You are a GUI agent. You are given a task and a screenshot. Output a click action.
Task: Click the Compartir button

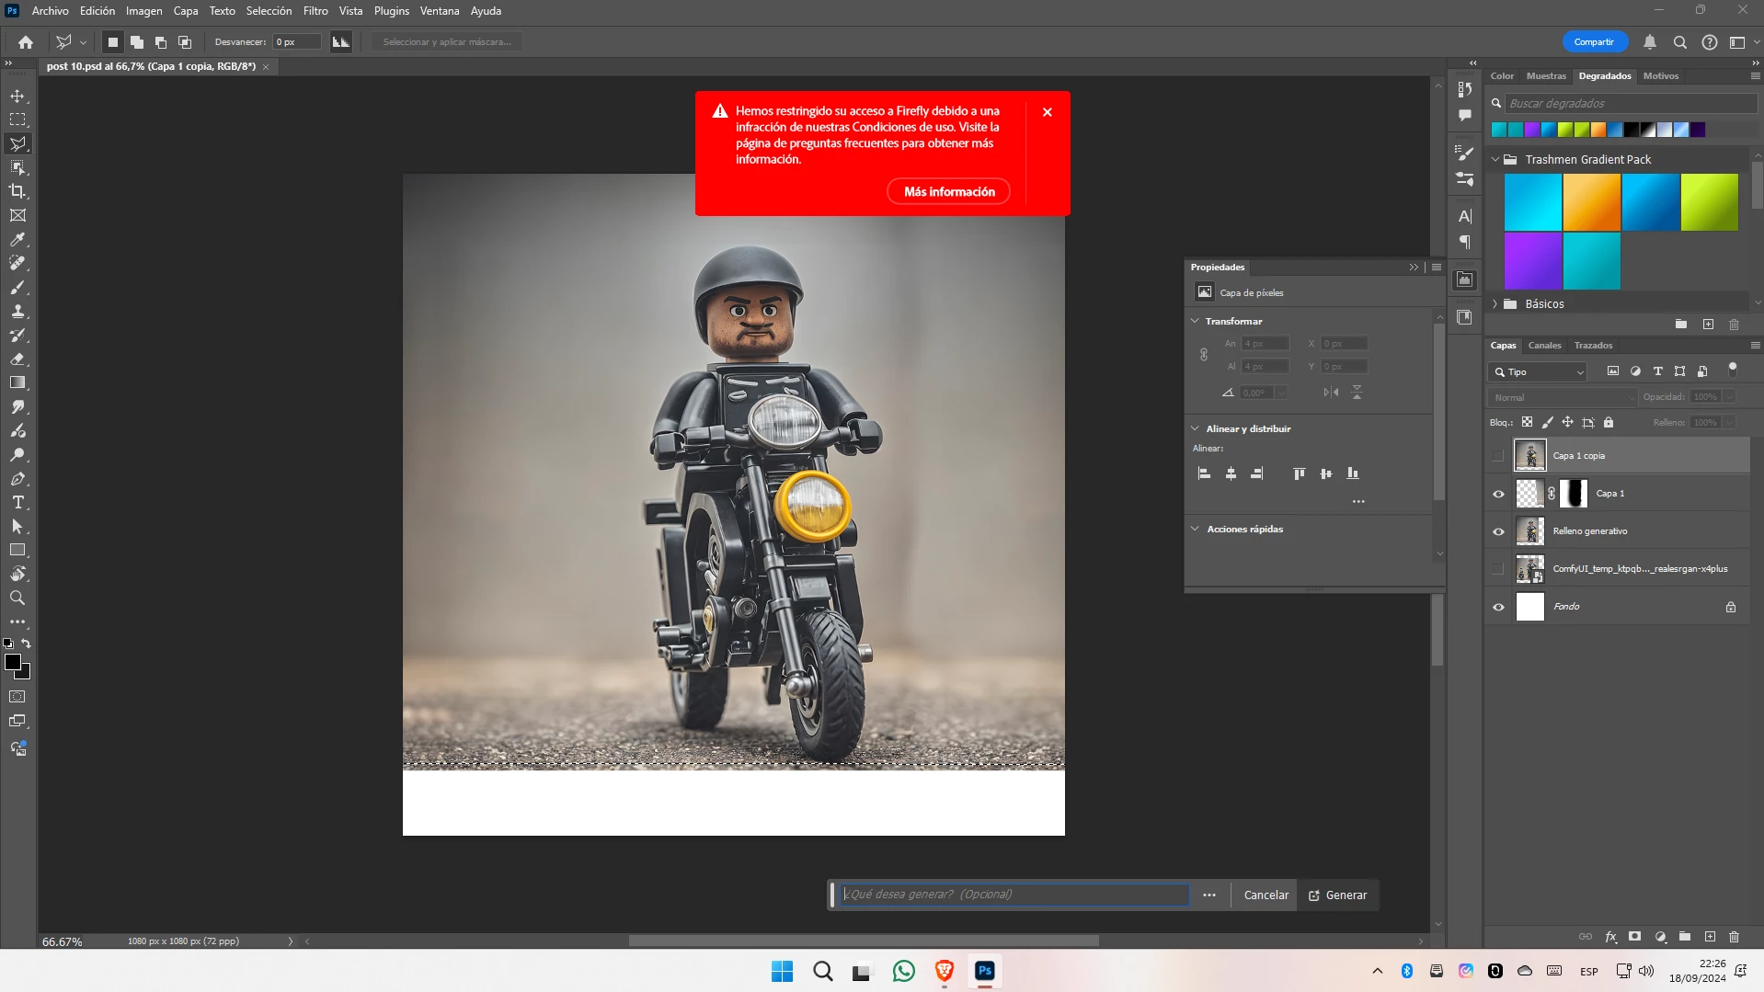point(1594,42)
